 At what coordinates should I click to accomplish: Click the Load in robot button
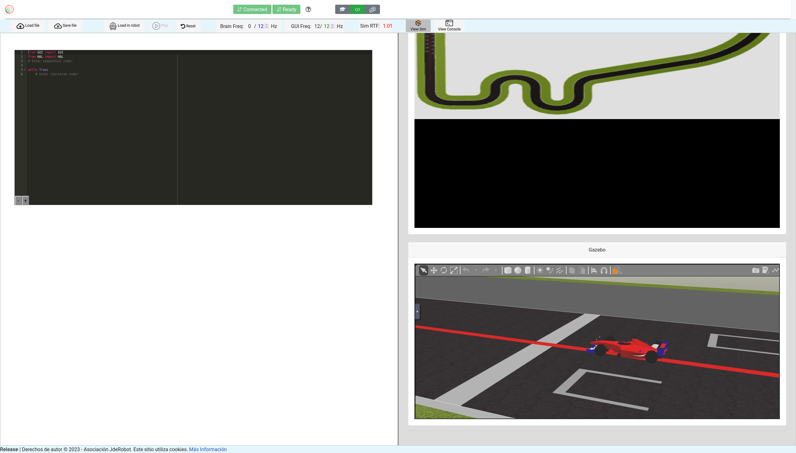(x=125, y=26)
